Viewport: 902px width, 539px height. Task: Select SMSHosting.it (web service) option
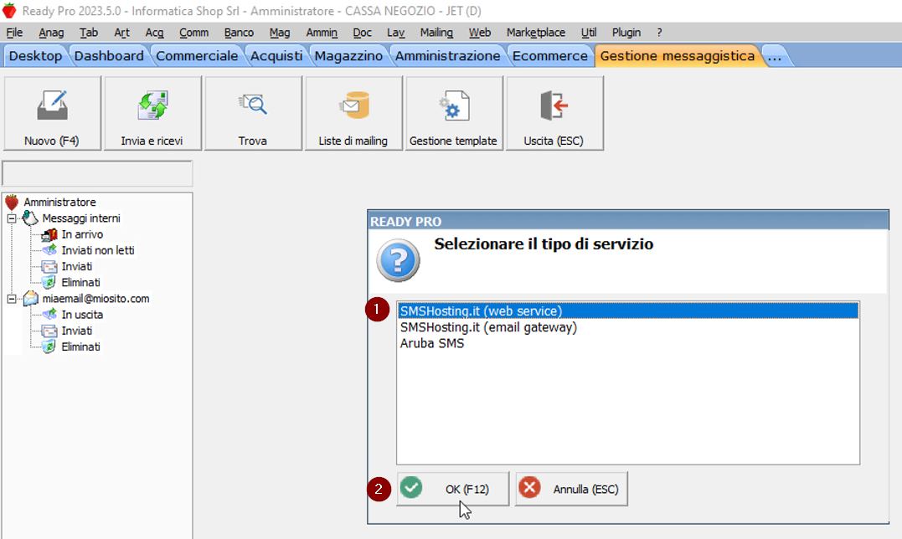tap(628, 311)
